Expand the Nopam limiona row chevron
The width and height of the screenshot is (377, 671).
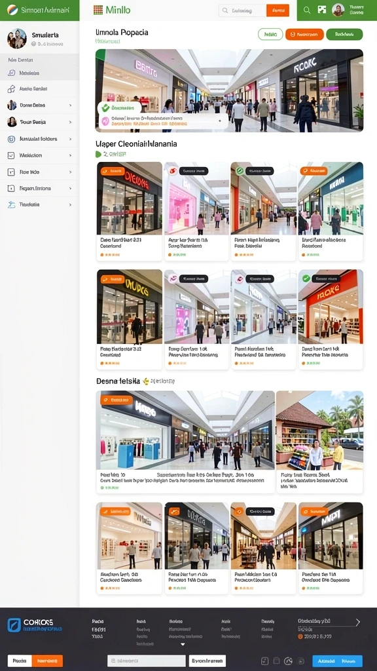click(x=71, y=188)
